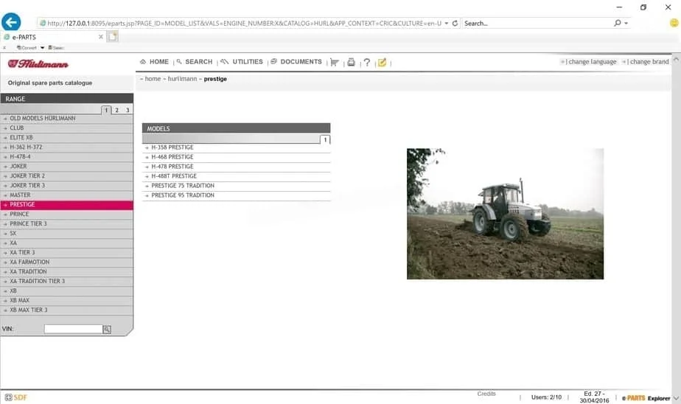Open H-468 PRESTIGE model

pos(237,157)
